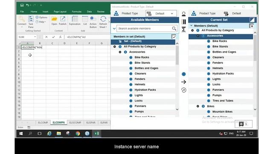Collapse All Products by Category in Available Members
Viewport: 273px width, 154px height.
(115, 47)
